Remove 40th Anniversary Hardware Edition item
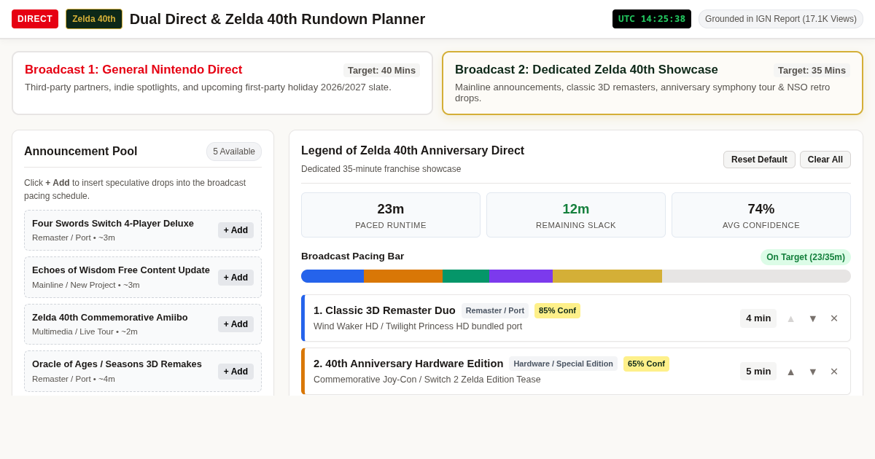875x459 pixels. tap(834, 372)
